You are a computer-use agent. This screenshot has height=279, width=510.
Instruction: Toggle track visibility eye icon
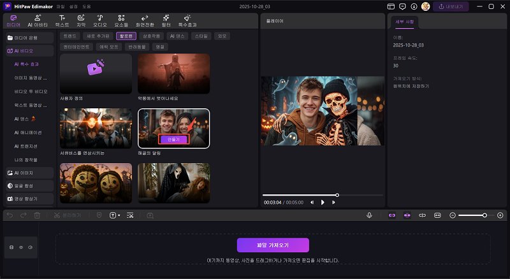point(20,247)
